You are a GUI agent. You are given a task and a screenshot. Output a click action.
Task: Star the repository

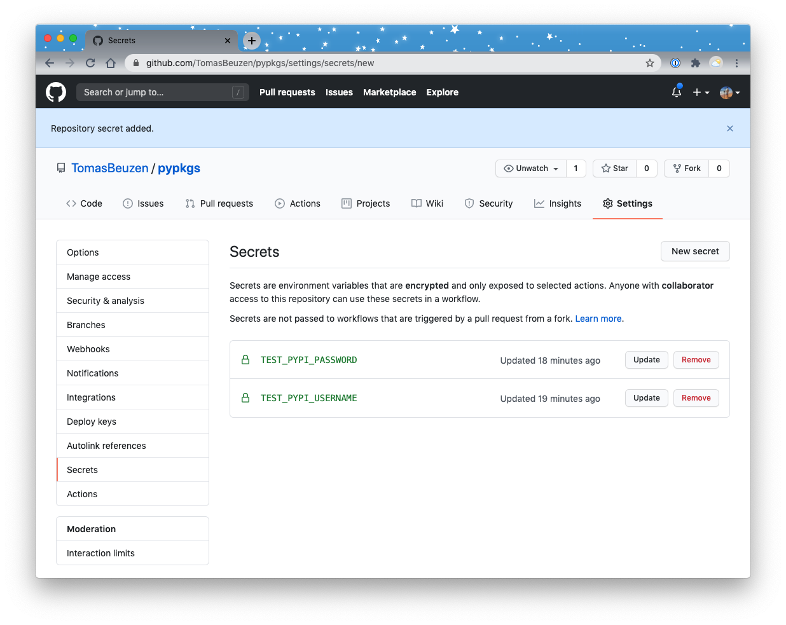pyautogui.click(x=615, y=168)
